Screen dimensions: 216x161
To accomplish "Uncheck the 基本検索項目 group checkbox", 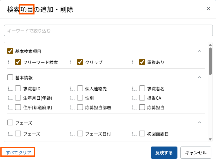I will point(10,51).
